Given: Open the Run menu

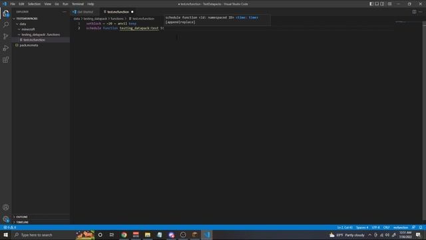Looking at the screenshot, I should click(x=65, y=4).
